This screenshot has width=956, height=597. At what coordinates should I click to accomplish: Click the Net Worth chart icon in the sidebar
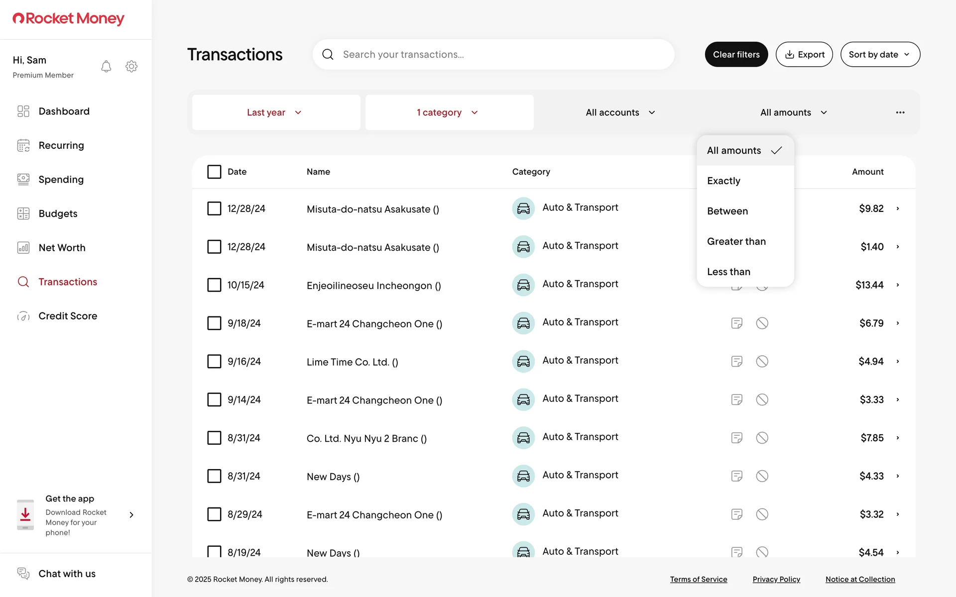coord(23,248)
